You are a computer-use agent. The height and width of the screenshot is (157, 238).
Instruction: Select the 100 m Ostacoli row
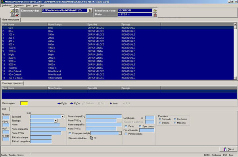pyautogui.click(x=118, y=78)
